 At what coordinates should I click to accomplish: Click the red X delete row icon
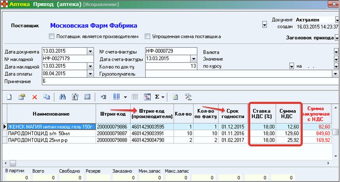point(34,97)
